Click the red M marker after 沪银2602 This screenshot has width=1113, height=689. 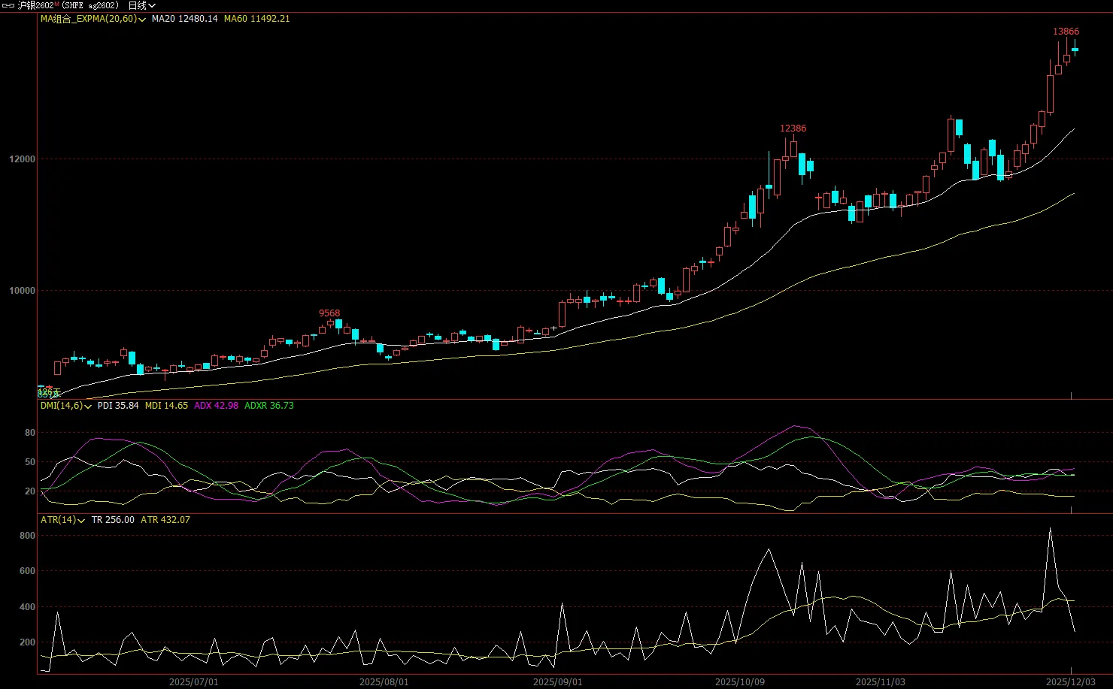pyautogui.click(x=56, y=5)
